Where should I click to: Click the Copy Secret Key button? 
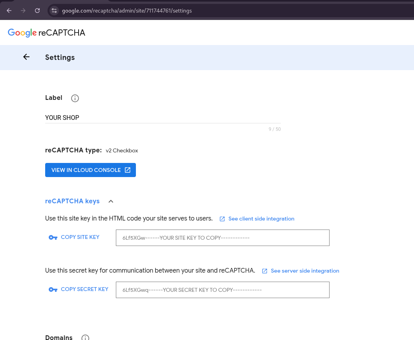point(79,289)
